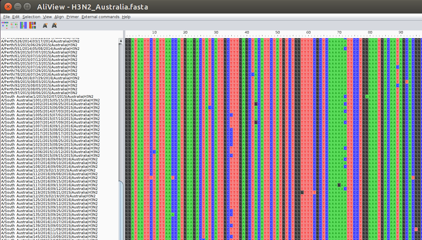Select sequence A/South Australia/1007/2016

tap(51, 126)
